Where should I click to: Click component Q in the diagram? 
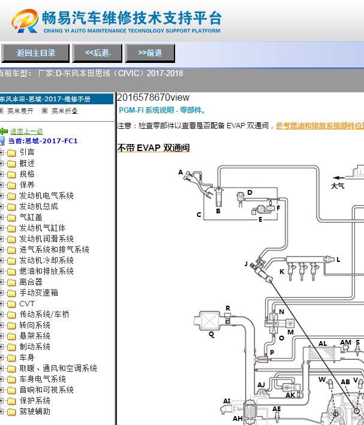coord(209,321)
